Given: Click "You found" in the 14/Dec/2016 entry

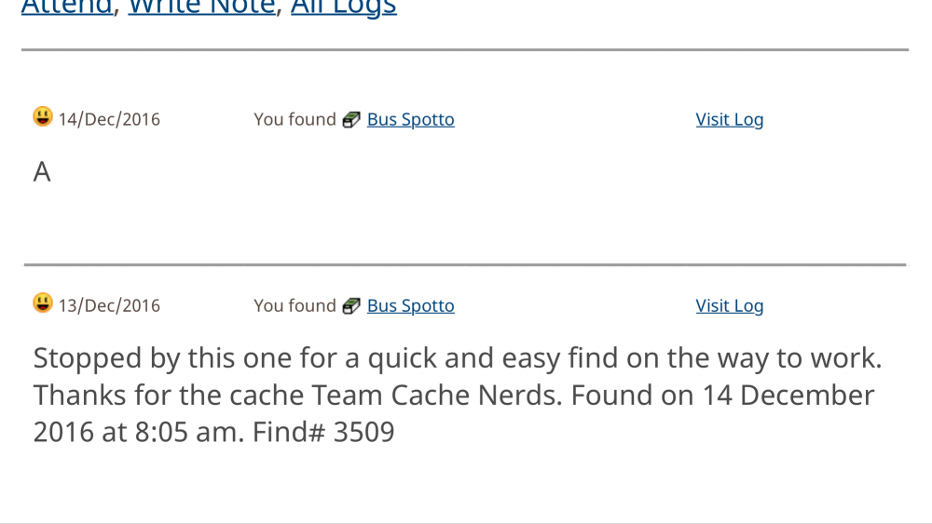Looking at the screenshot, I should tap(295, 119).
